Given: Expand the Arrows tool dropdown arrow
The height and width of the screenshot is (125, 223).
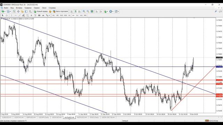Looking at the screenshot, I should pos(49,15).
